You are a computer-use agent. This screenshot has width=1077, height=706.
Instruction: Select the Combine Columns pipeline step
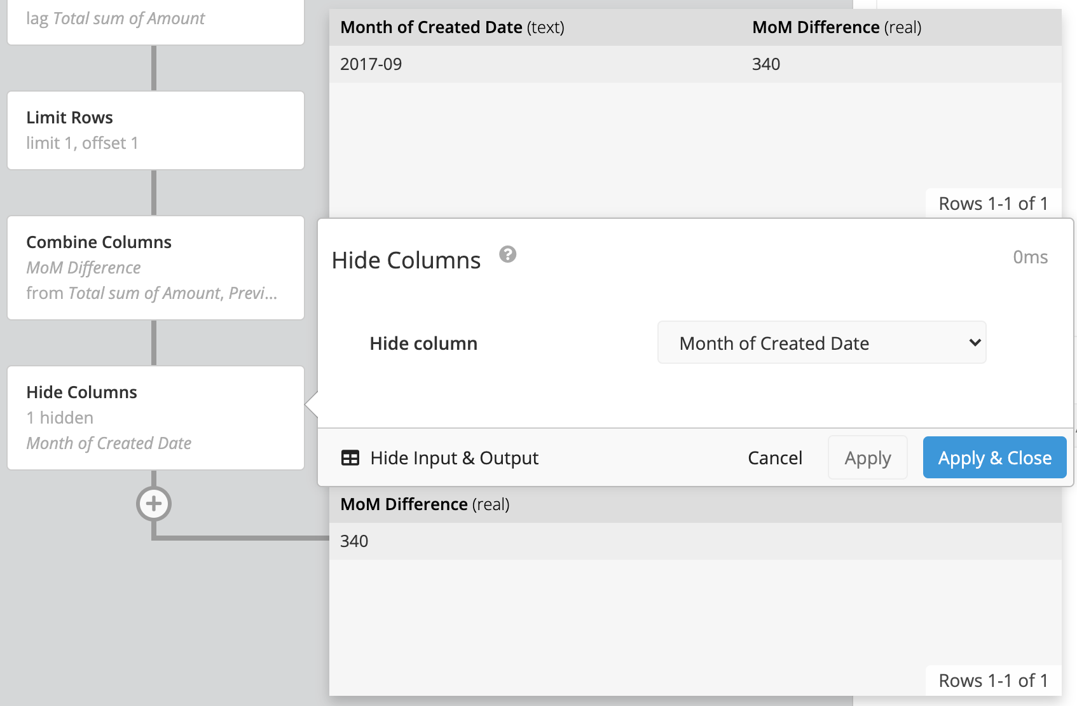[x=156, y=268]
